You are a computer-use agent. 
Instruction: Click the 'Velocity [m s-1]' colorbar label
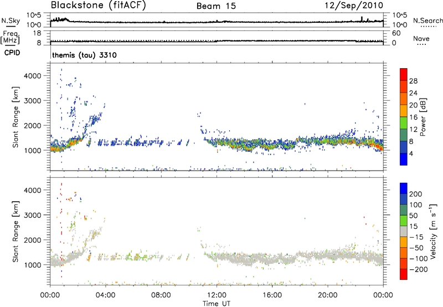(x=433, y=231)
